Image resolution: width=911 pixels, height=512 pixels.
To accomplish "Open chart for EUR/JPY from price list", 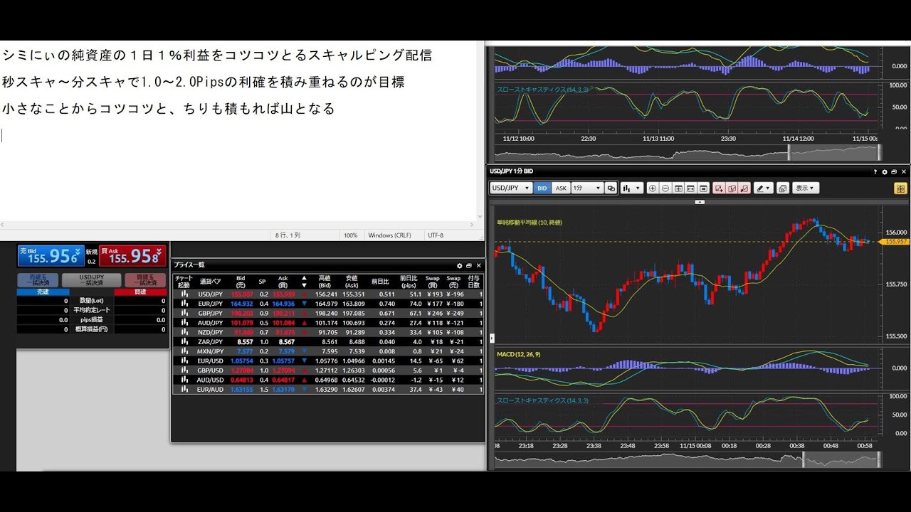I will click(x=185, y=304).
